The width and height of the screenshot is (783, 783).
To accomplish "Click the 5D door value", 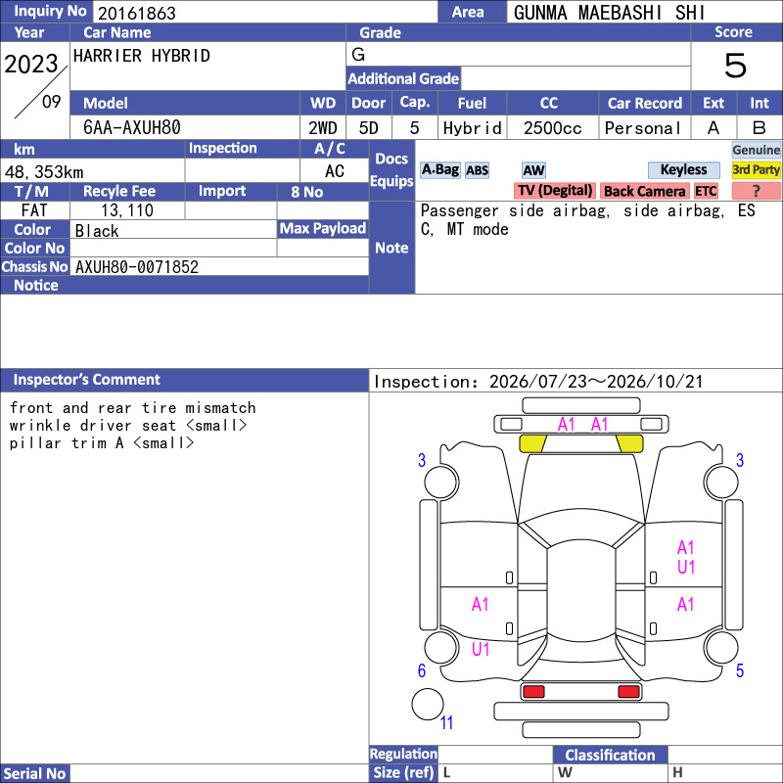I will click(369, 128).
